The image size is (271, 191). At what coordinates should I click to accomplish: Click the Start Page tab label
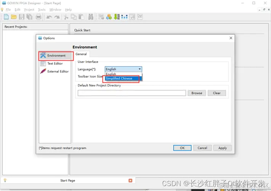tap(67, 180)
